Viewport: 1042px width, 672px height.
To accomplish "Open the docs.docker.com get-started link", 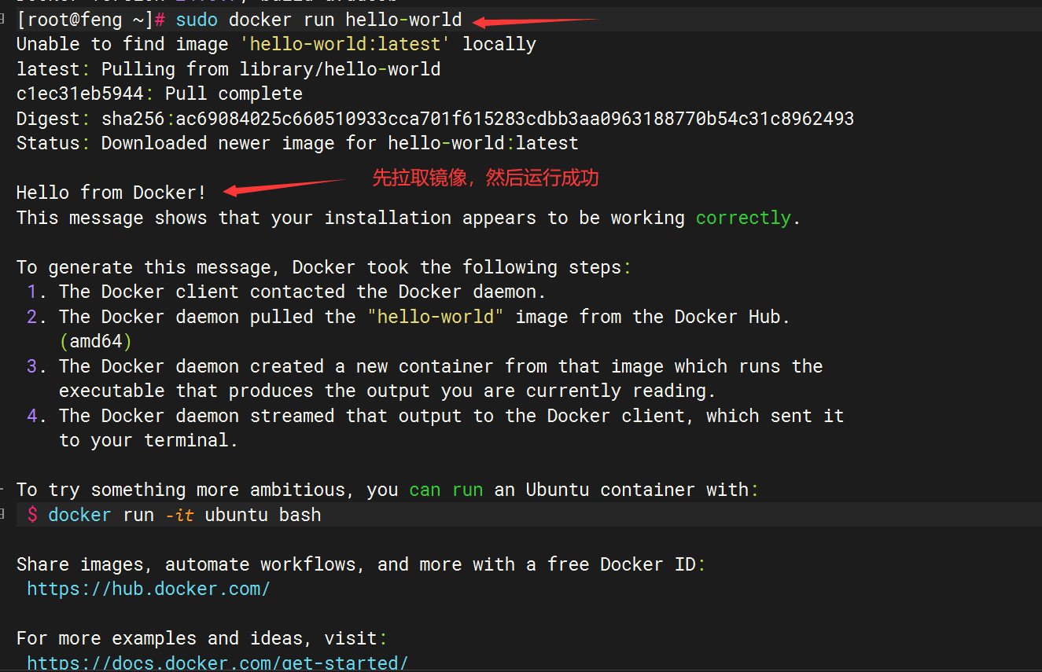I will 217,663.
